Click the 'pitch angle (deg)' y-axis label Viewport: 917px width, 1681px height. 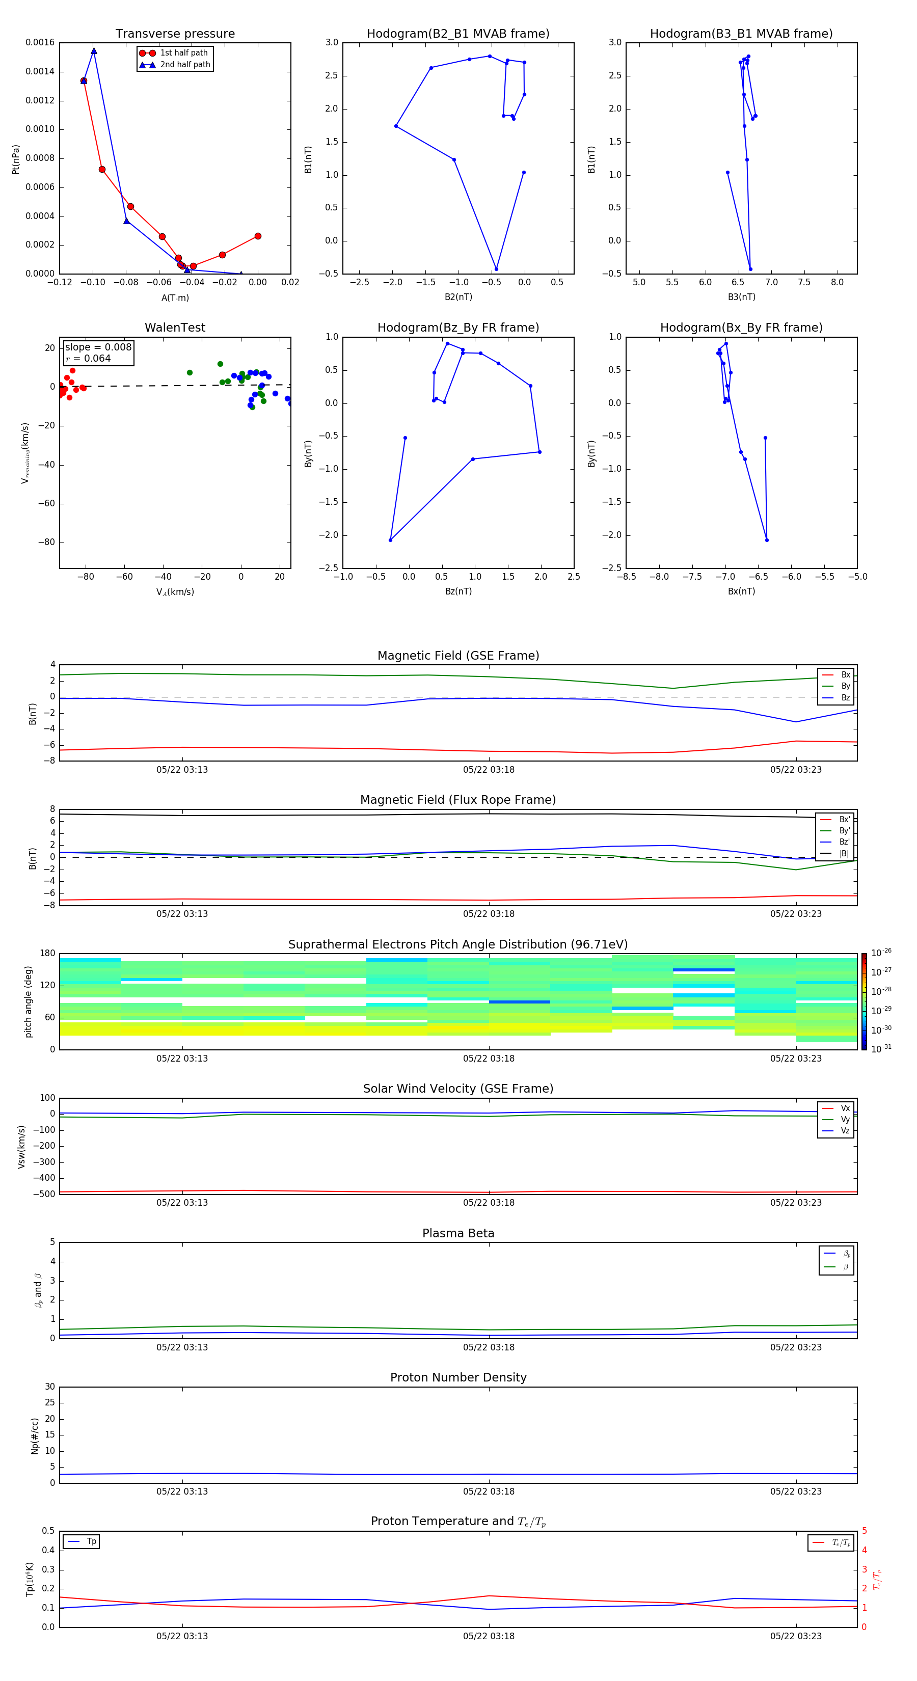tap(28, 1001)
